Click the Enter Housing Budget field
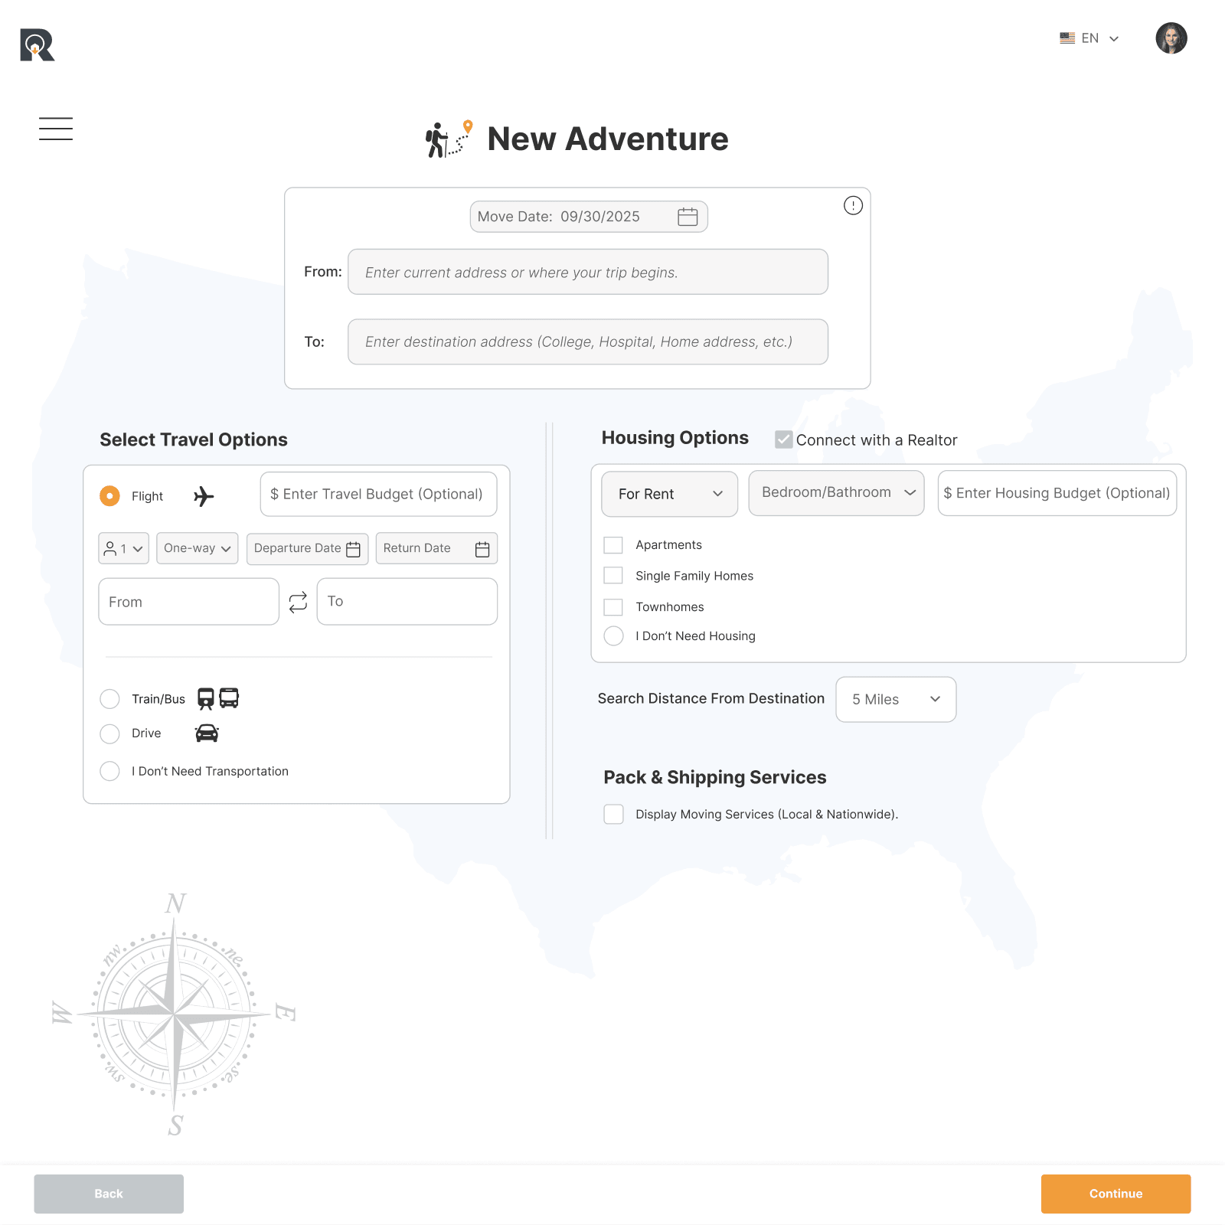Viewport: 1225px width, 1225px height. (x=1057, y=493)
